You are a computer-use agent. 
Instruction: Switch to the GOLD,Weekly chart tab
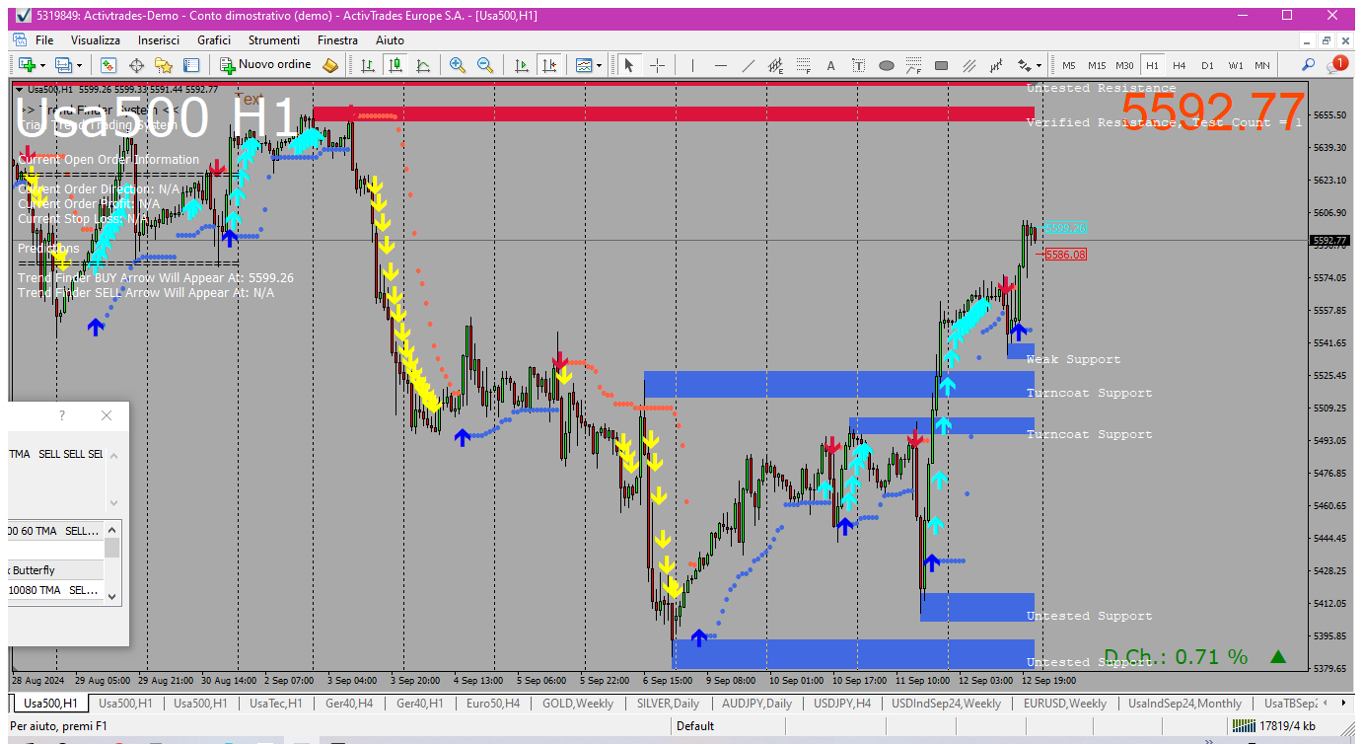click(x=578, y=704)
